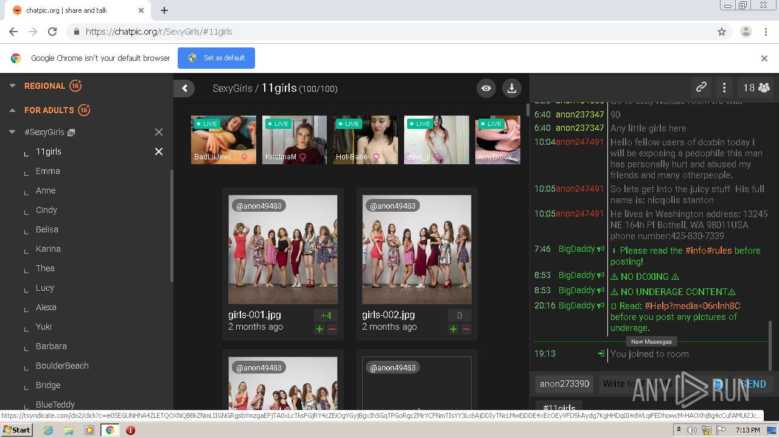The height and width of the screenshot is (438, 779).
Task: Downvote girls-002.jpg with red minus
Action: click(x=466, y=329)
